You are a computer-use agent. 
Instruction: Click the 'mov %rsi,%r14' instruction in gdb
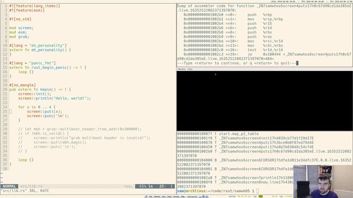click(x=233, y=41)
